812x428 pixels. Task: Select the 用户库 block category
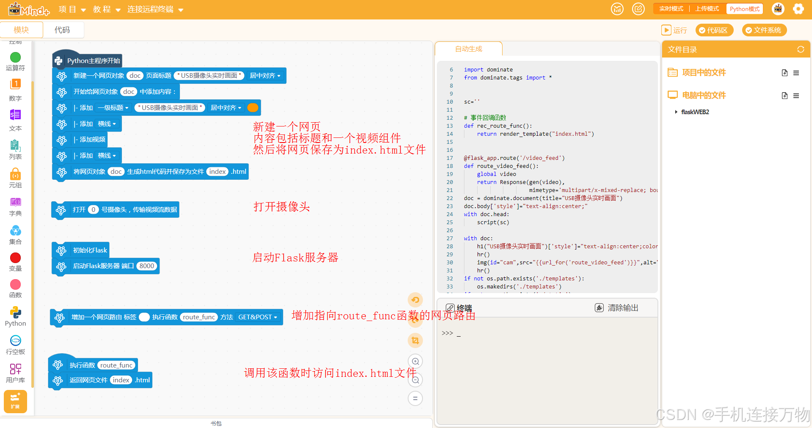tap(15, 373)
